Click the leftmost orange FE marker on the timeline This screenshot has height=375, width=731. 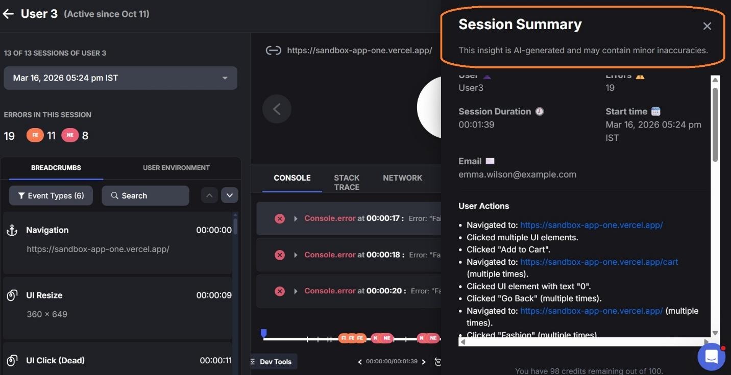(x=344, y=338)
